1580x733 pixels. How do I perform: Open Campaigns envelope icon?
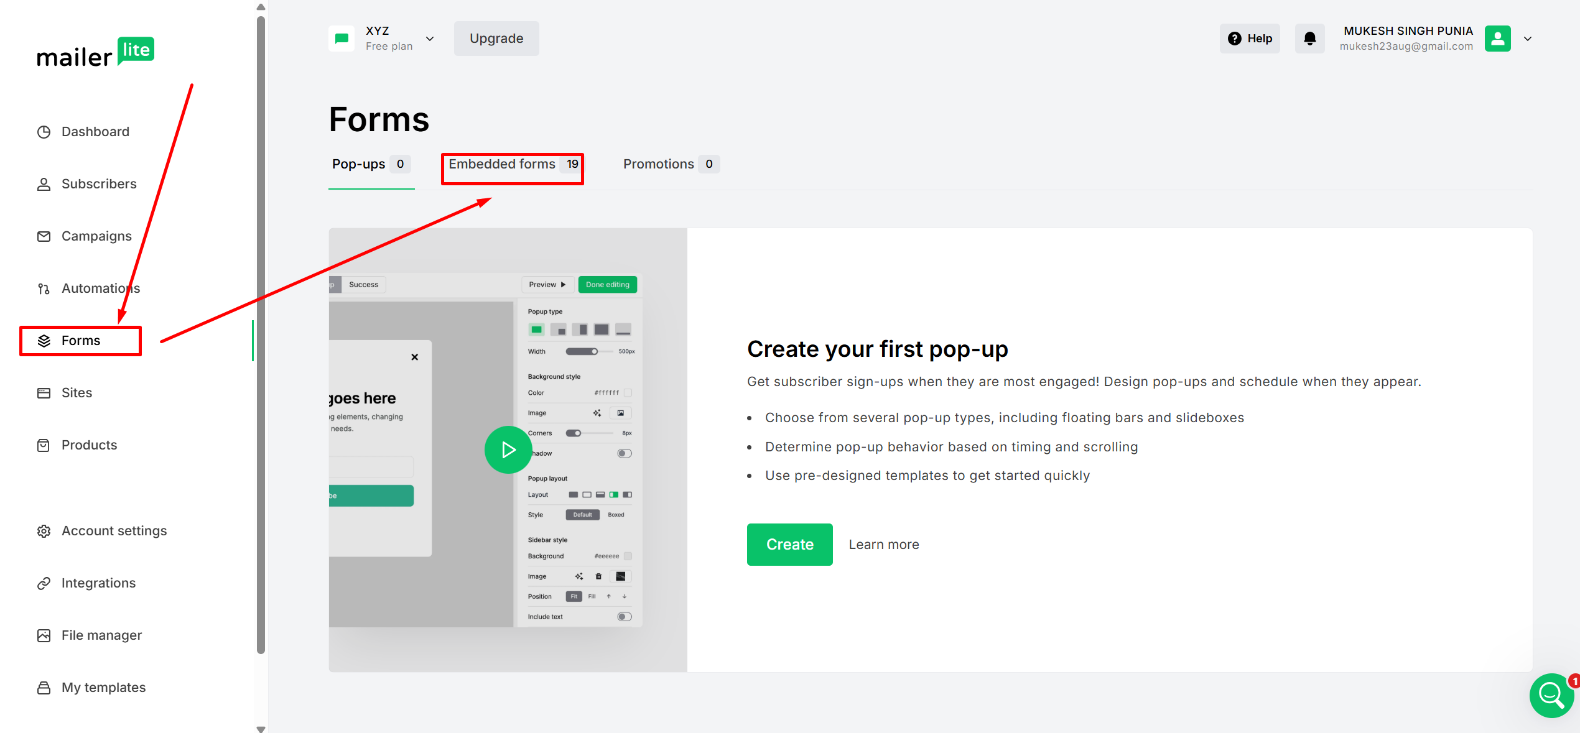click(x=44, y=236)
